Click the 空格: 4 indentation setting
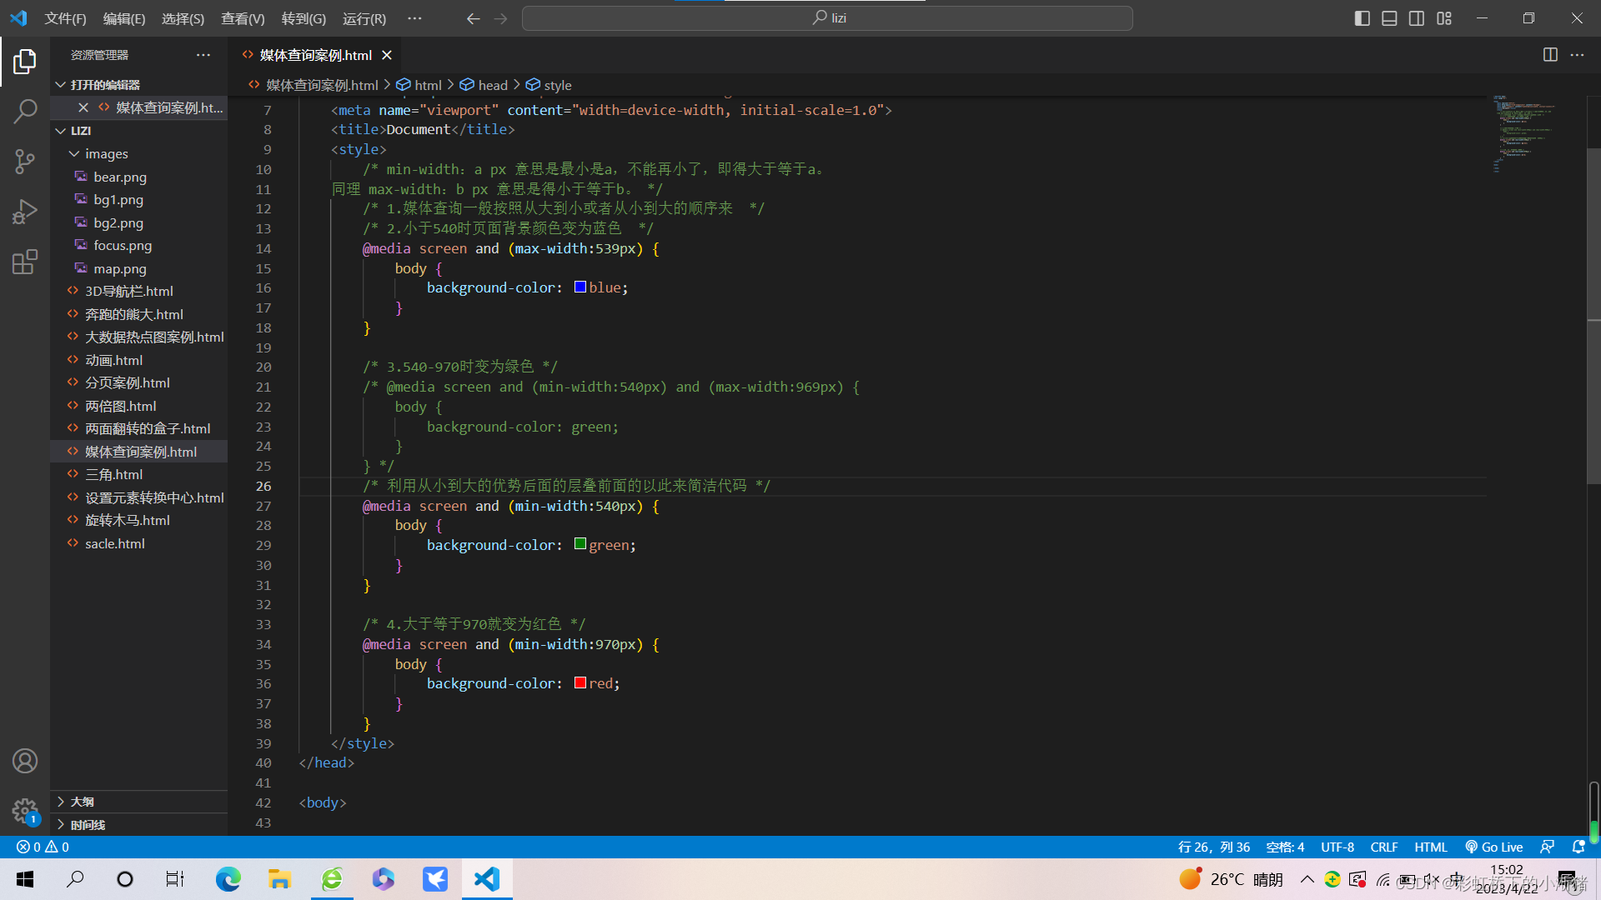Screen dimensions: 1601x900 tap(1285, 847)
